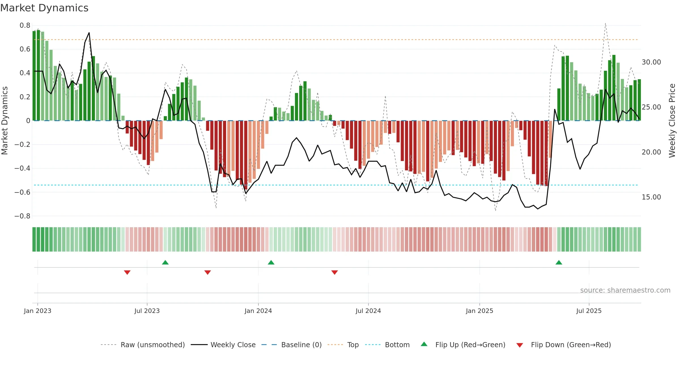Select the flip-up marker after Jan 2024

click(271, 262)
